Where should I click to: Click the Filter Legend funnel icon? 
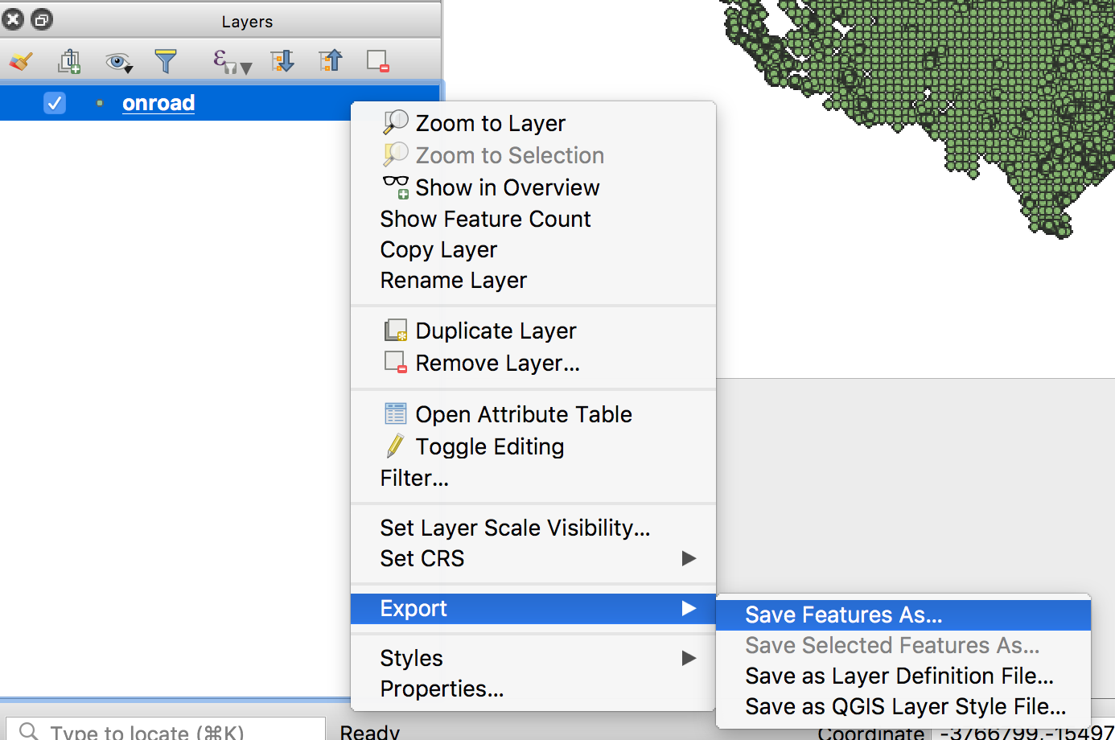click(x=166, y=61)
